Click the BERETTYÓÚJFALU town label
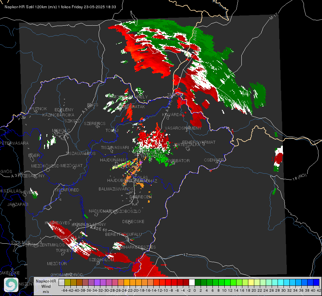This screenshot has width=322, height=296. click(123, 234)
